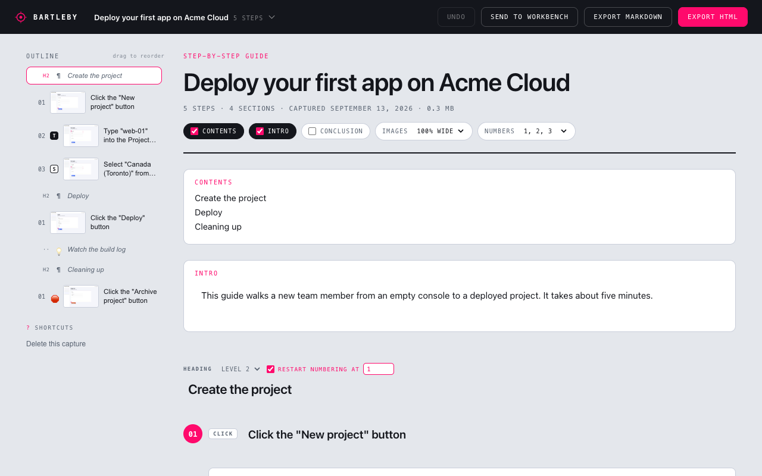The width and height of the screenshot is (762, 476).
Task: Click the red stop-sign warning icon on Archive step
Action: pyautogui.click(x=55, y=299)
